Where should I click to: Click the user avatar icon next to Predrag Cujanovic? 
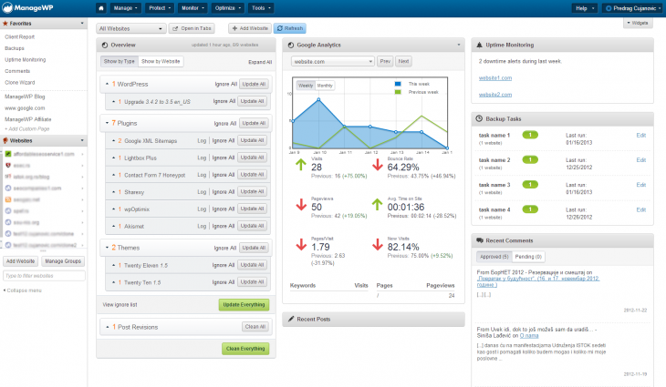tap(609, 8)
